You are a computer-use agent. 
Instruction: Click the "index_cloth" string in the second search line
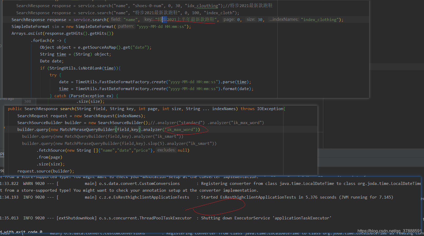pyautogui.click(x=219, y=13)
